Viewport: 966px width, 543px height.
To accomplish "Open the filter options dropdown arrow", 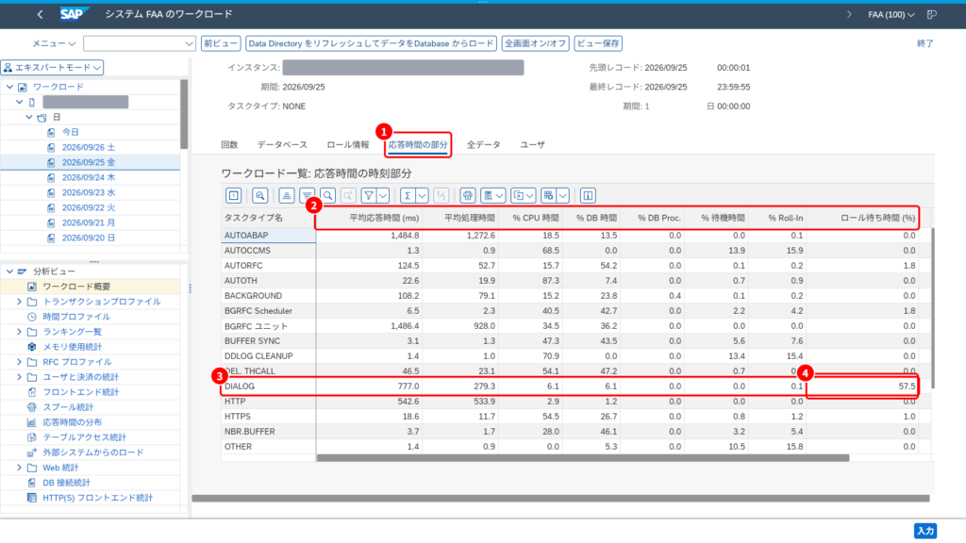I will [383, 196].
